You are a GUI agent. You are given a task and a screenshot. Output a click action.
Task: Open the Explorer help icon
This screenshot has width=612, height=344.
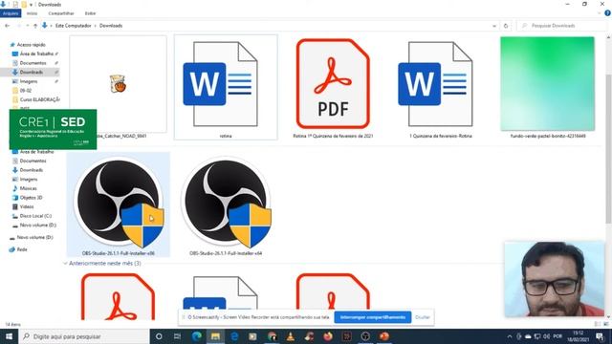(x=607, y=13)
